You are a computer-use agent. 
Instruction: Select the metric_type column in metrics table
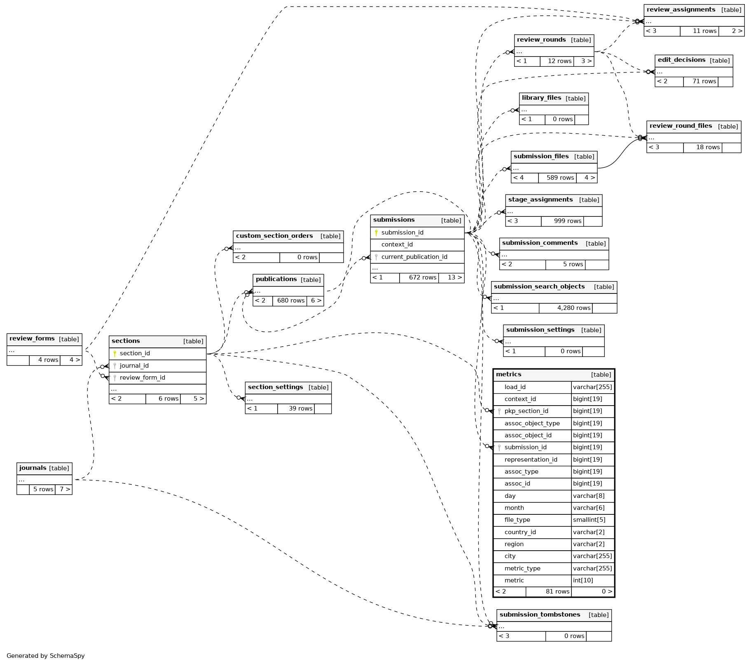(x=522, y=568)
